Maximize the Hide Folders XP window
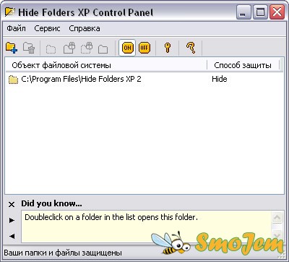 tap(260, 12)
